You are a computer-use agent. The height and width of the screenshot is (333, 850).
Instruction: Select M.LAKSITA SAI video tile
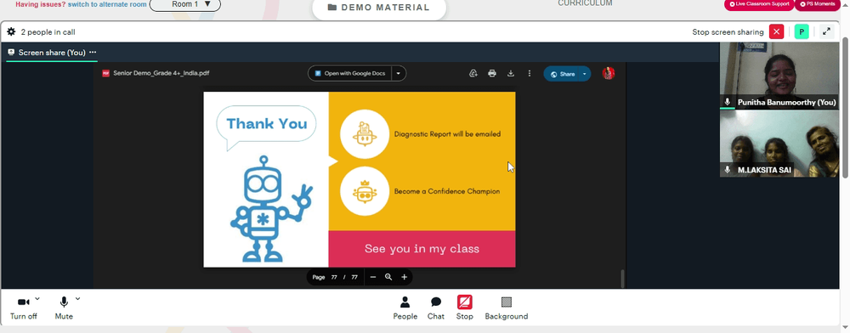pyautogui.click(x=779, y=144)
